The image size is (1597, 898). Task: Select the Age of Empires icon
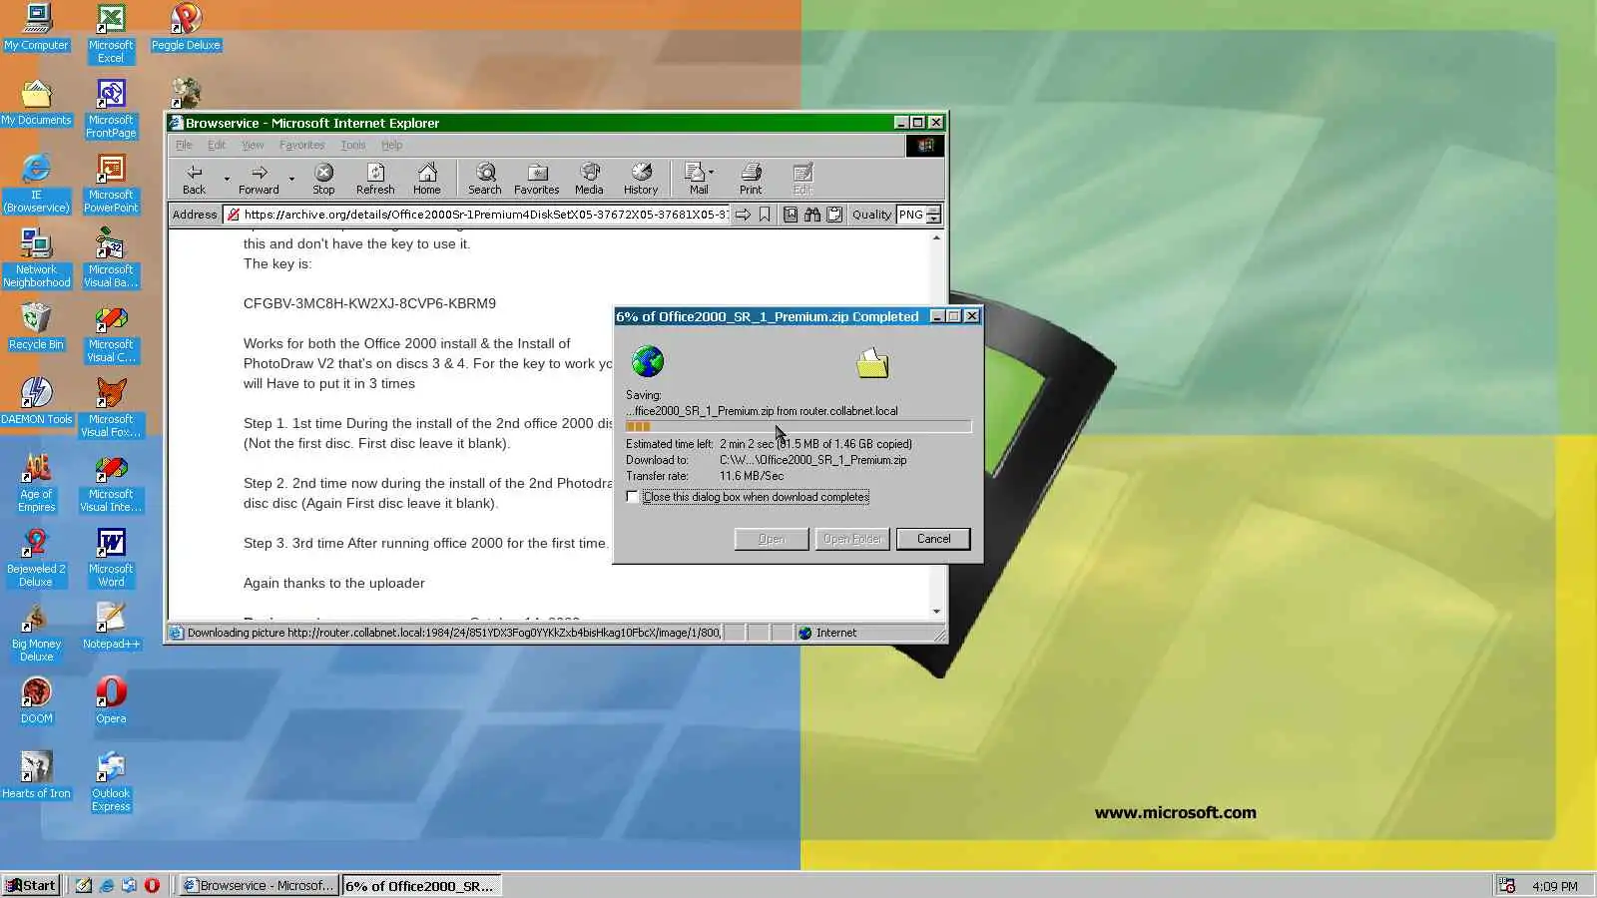pyautogui.click(x=37, y=483)
